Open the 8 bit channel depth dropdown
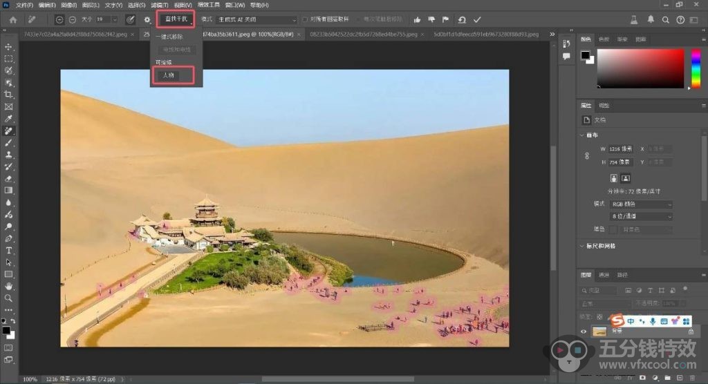Viewport: 708px width, 384px height. click(x=641, y=217)
